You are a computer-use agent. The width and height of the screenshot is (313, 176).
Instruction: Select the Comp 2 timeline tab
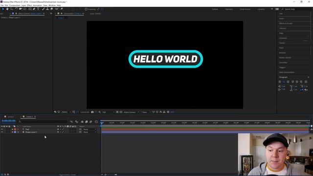pyautogui.click(x=29, y=117)
